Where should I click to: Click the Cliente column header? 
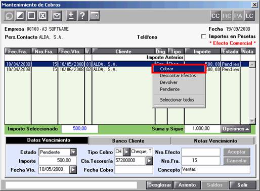click(x=123, y=51)
